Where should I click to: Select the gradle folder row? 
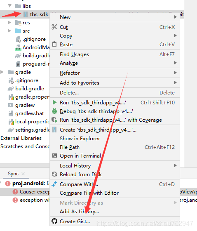[25, 72]
